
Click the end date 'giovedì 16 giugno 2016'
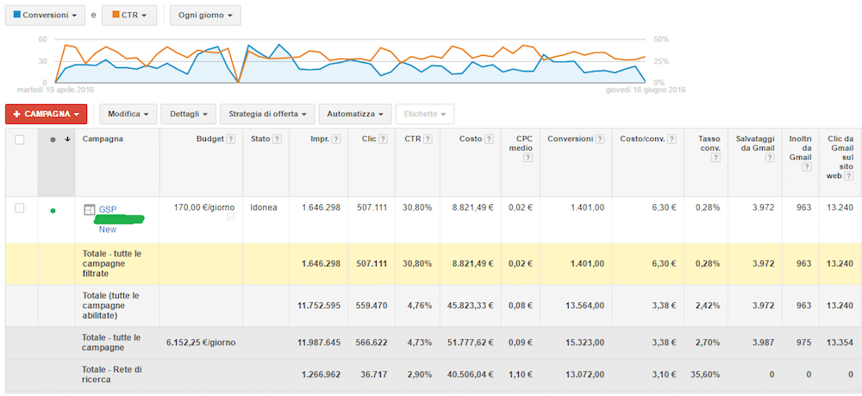click(644, 89)
